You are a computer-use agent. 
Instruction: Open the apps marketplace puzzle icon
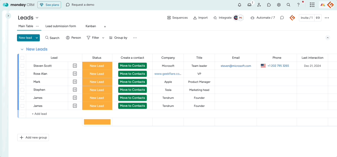269,5
